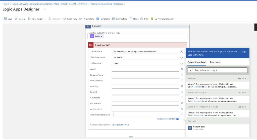Expand the Run Trigger dropdown arrow

click(45, 19)
